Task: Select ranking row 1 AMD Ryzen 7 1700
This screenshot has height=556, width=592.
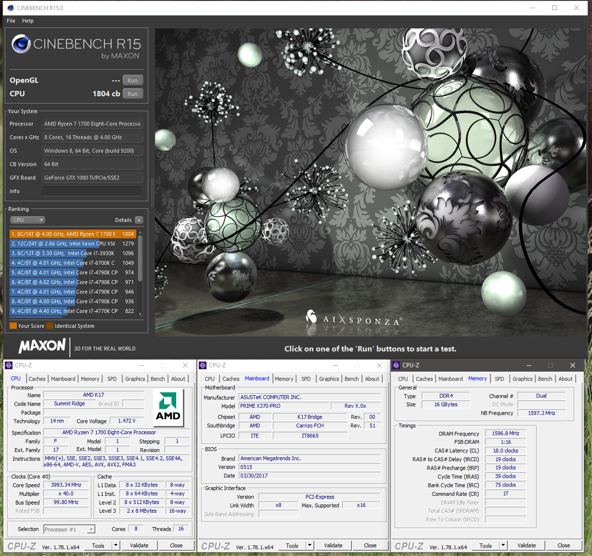Action: point(73,234)
